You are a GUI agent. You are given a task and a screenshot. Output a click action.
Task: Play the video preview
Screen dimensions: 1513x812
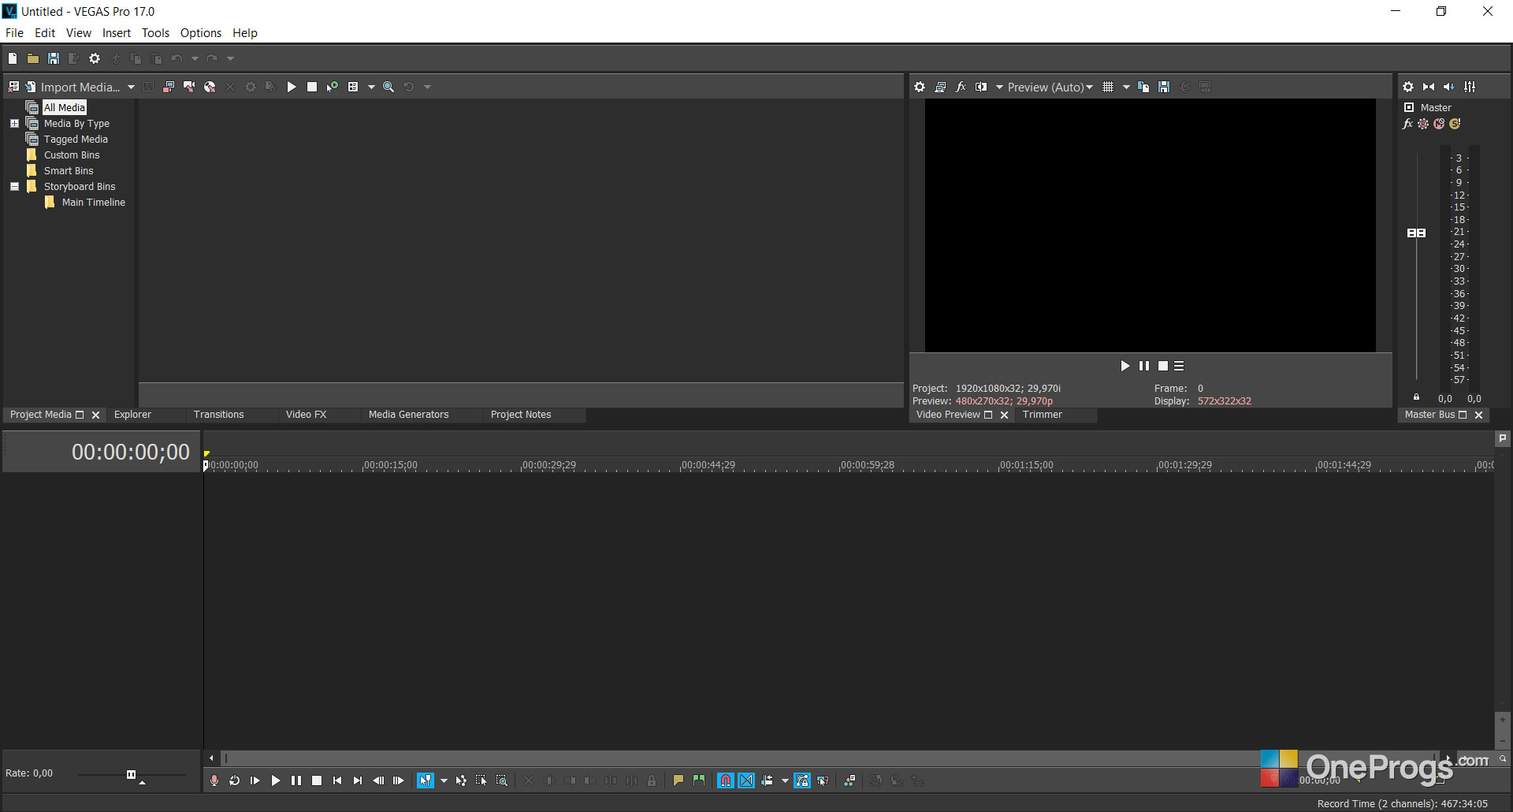coord(1125,366)
